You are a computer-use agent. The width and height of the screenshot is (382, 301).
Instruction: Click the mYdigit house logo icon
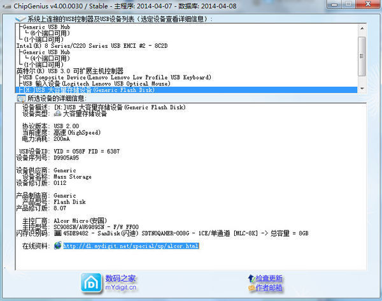pyautogui.click(x=91, y=283)
